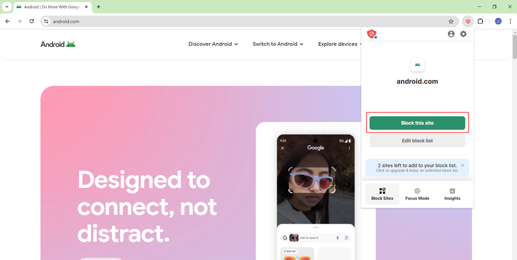The width and height of the screenshot is (517, 260).
Task: Click the BlockSite shield logo in popup
Action: pyautogui.click(x=372, y=34)
